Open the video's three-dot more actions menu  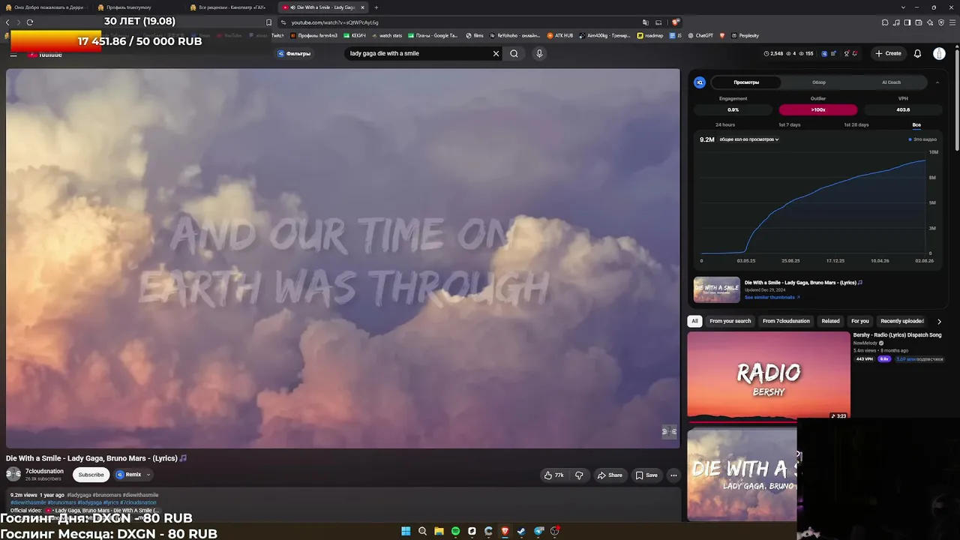[x=673, y=475]
